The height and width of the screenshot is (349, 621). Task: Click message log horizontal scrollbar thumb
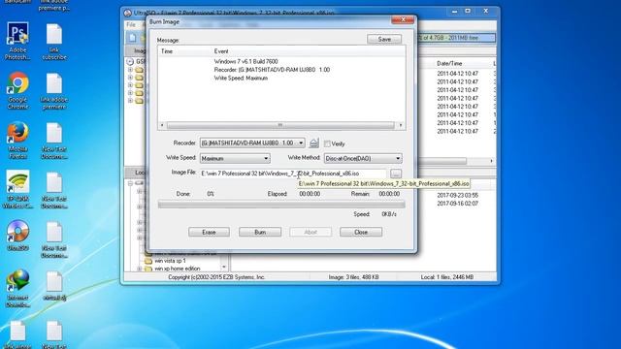[x=280, y=125]
